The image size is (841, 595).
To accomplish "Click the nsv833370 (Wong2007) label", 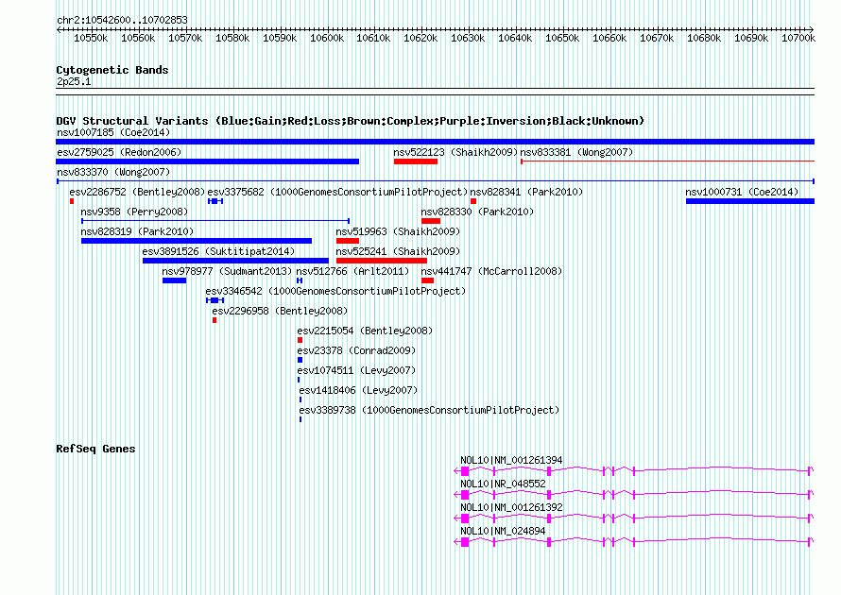I will point(113,172).
